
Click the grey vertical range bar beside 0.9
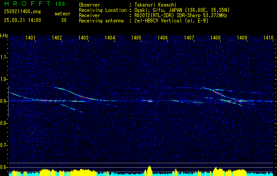click(x=9, y=102)
